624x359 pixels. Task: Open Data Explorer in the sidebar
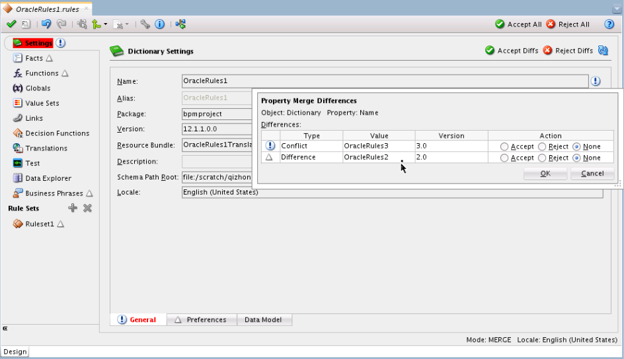click(42, 178)
